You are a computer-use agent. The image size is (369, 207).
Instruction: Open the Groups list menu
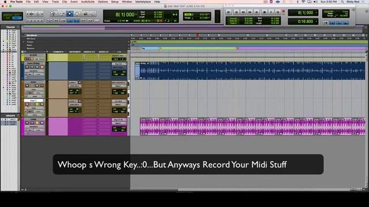coord(18,116)
